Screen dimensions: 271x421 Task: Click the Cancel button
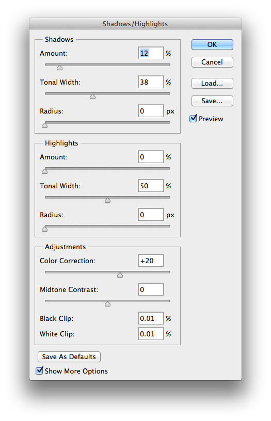[212, 62]
